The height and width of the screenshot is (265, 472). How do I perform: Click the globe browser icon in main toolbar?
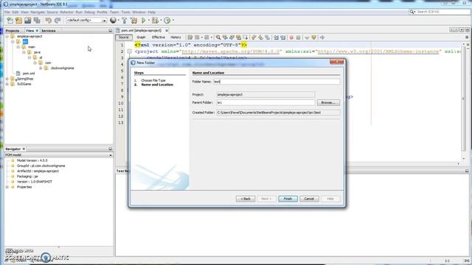click(x=113, y=21)
